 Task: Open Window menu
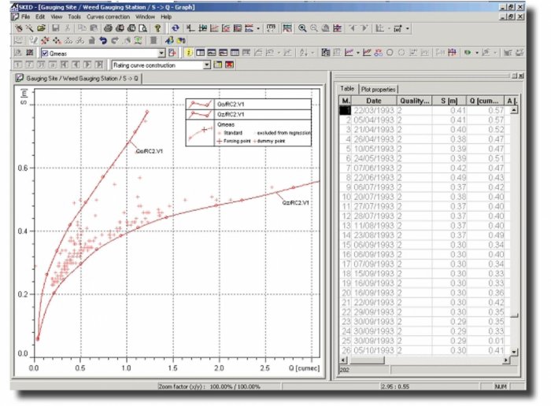point(145,17)
